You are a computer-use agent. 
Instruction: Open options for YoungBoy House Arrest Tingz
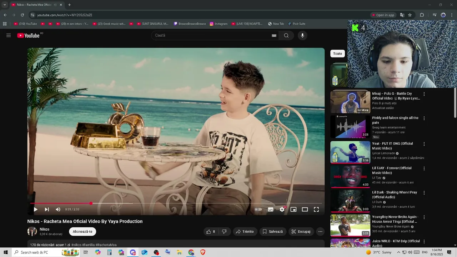(424, 217)
